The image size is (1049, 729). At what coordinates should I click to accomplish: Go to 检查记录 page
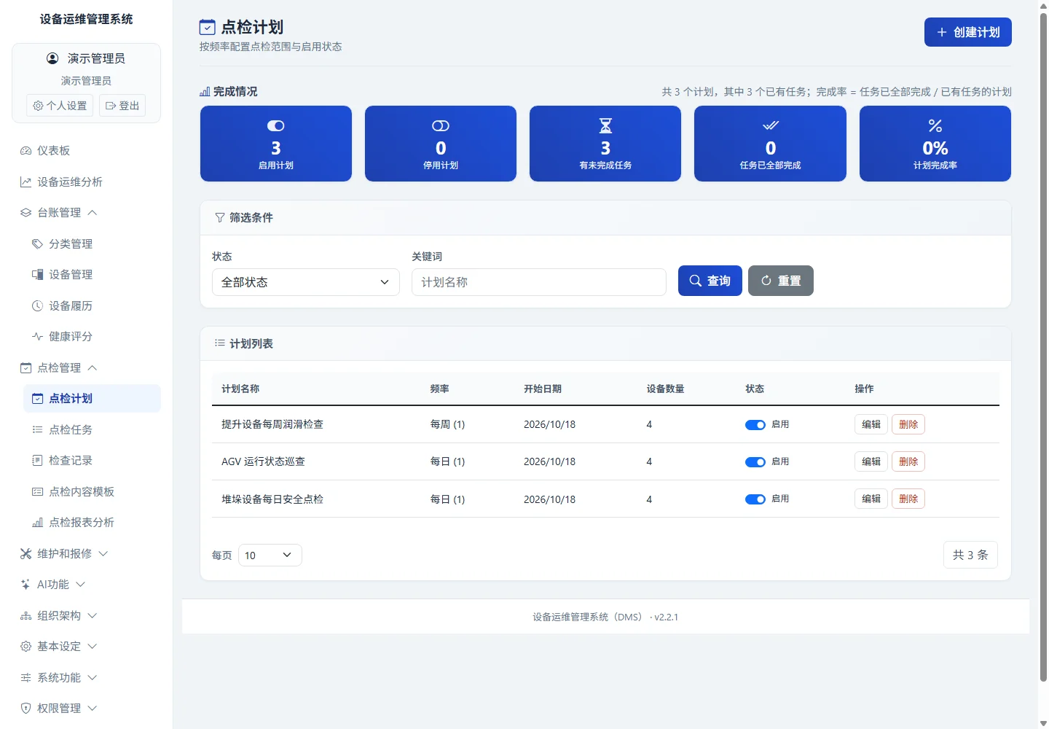(x=93, y=461)
